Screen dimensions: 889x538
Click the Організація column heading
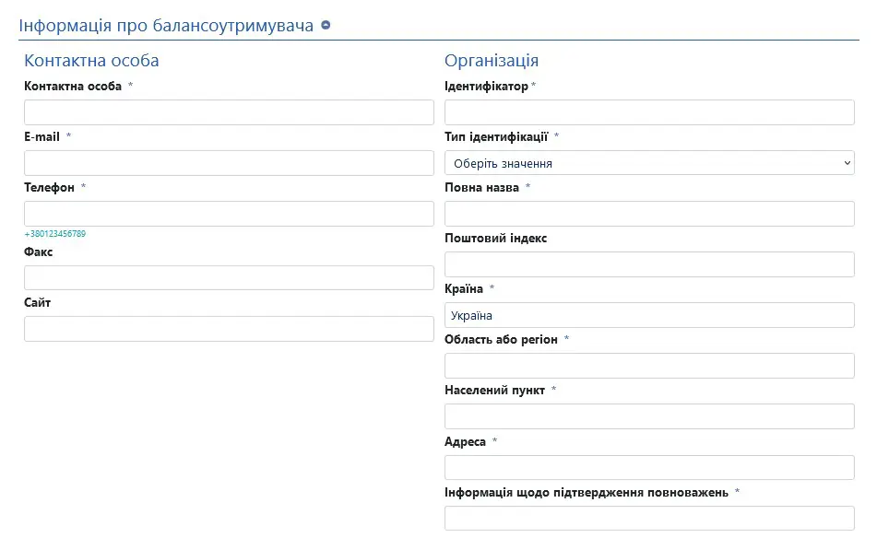492,61
